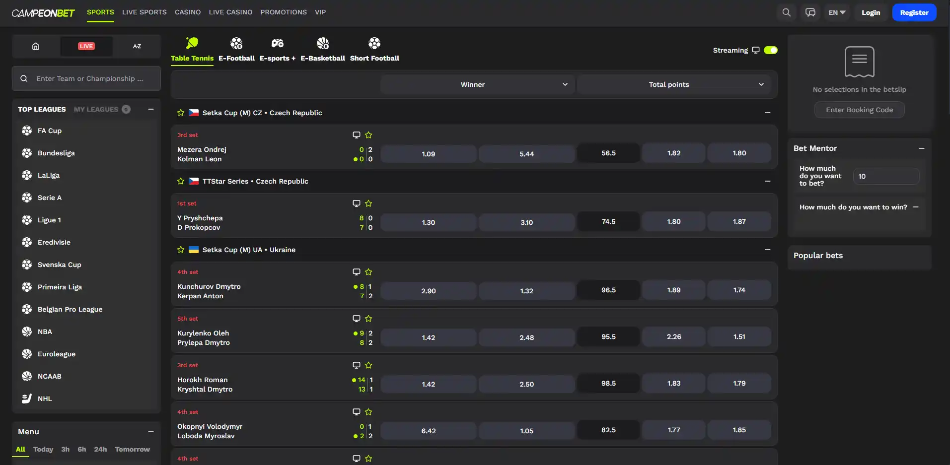Select odds 1.09 for Mezera Ondrej
The image size is (950, 465).
[429, 154]
